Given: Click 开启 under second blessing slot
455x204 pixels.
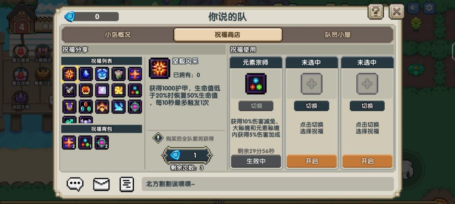Looking at the screenshot, I should [312, 162].
